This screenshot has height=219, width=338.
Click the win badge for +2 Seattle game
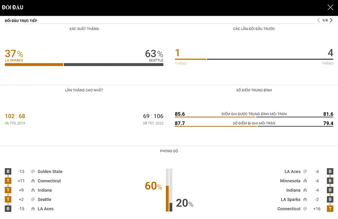point(8,200)
